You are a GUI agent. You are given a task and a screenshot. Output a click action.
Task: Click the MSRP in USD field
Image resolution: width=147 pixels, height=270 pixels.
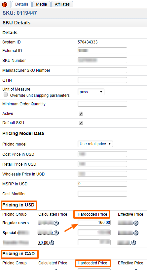pyautogui.click(x=102, y=184)
